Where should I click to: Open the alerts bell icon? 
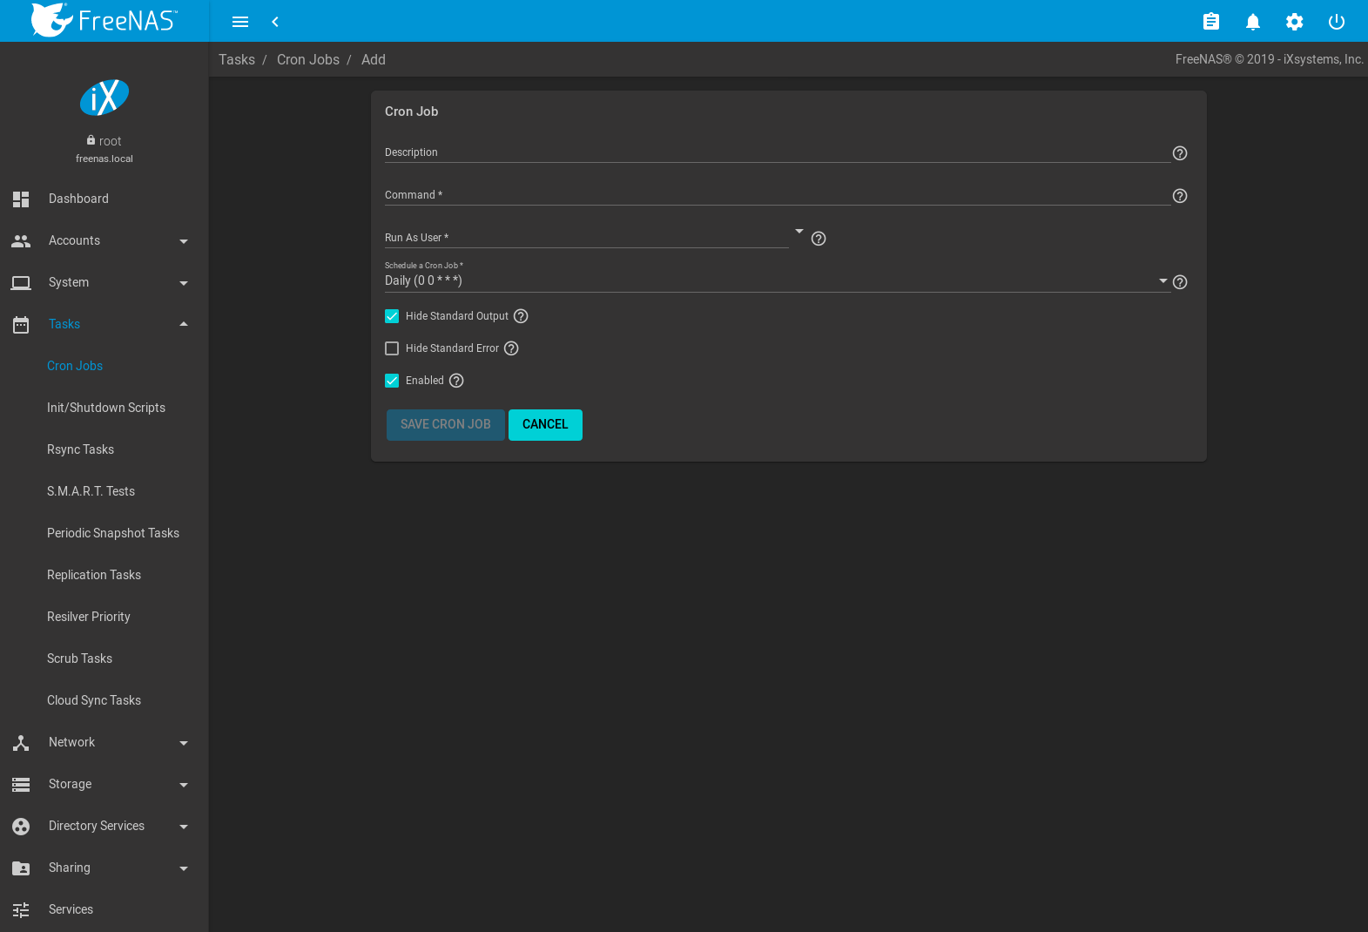point(1253,22)
